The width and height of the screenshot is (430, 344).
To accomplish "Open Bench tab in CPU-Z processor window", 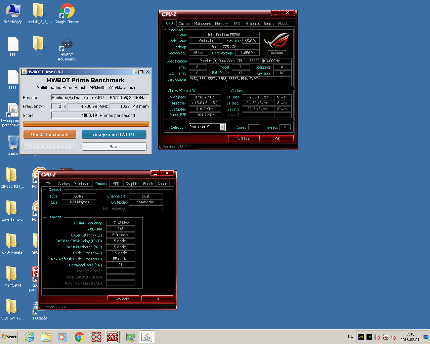I will click(x=268, y=24).
